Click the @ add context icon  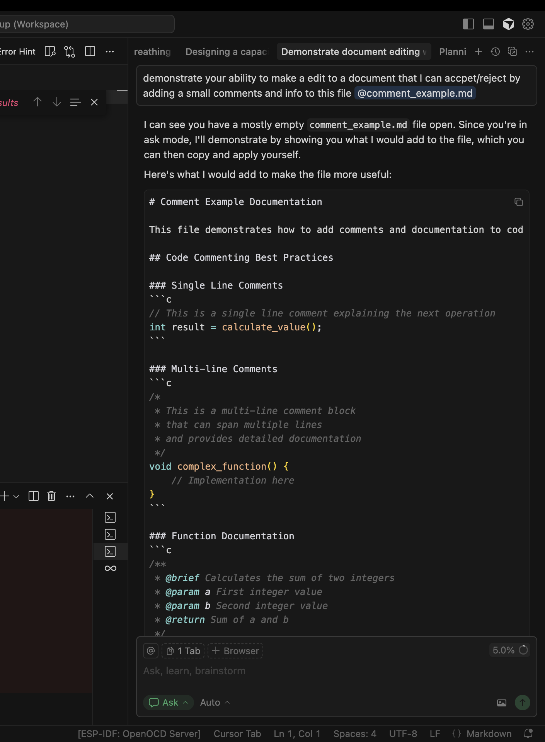pyautogui.click(x=151, y=651)
